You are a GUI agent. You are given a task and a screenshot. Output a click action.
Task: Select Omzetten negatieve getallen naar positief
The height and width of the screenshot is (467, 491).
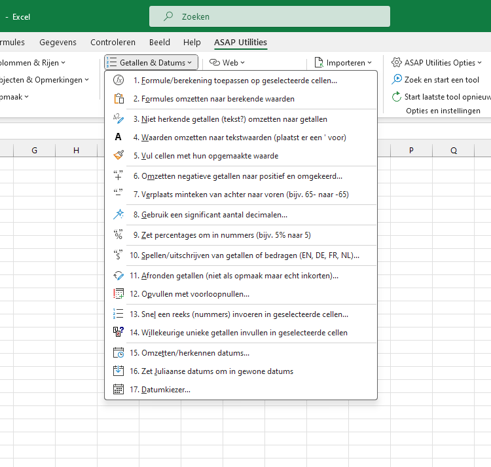click(240, 176)
